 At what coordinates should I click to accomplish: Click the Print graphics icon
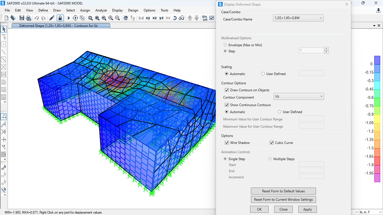[28, 18]
